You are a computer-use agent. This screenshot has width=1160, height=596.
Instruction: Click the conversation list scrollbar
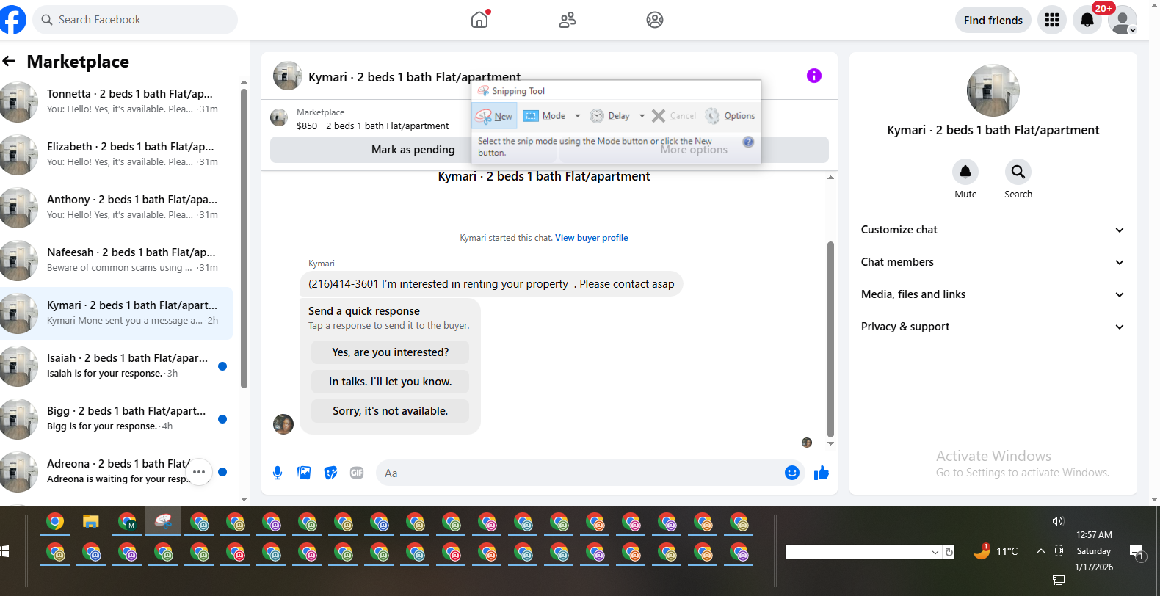pos(244,239)
